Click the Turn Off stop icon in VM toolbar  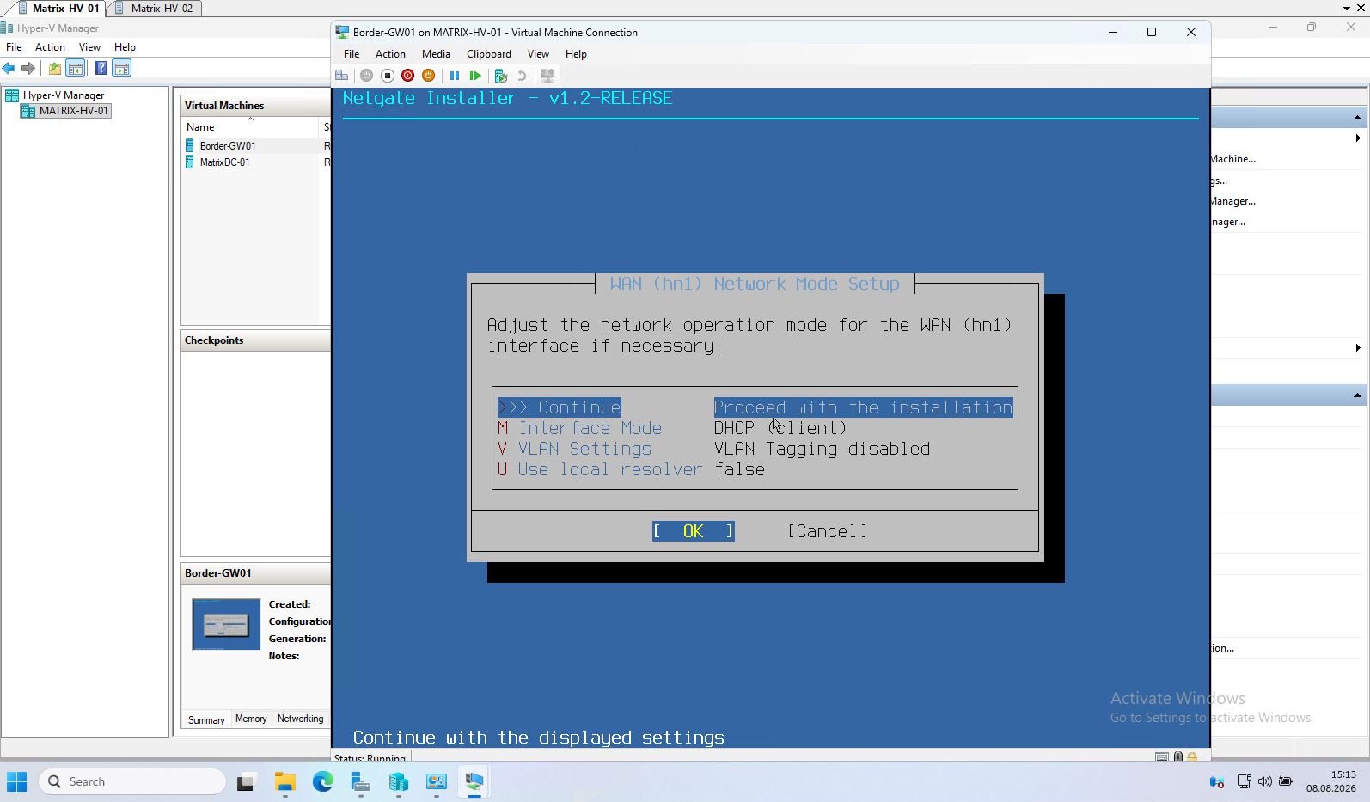(x=388, y=76)
